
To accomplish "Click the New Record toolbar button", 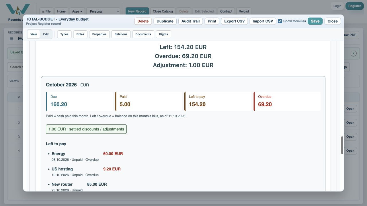I will (137, 11).
